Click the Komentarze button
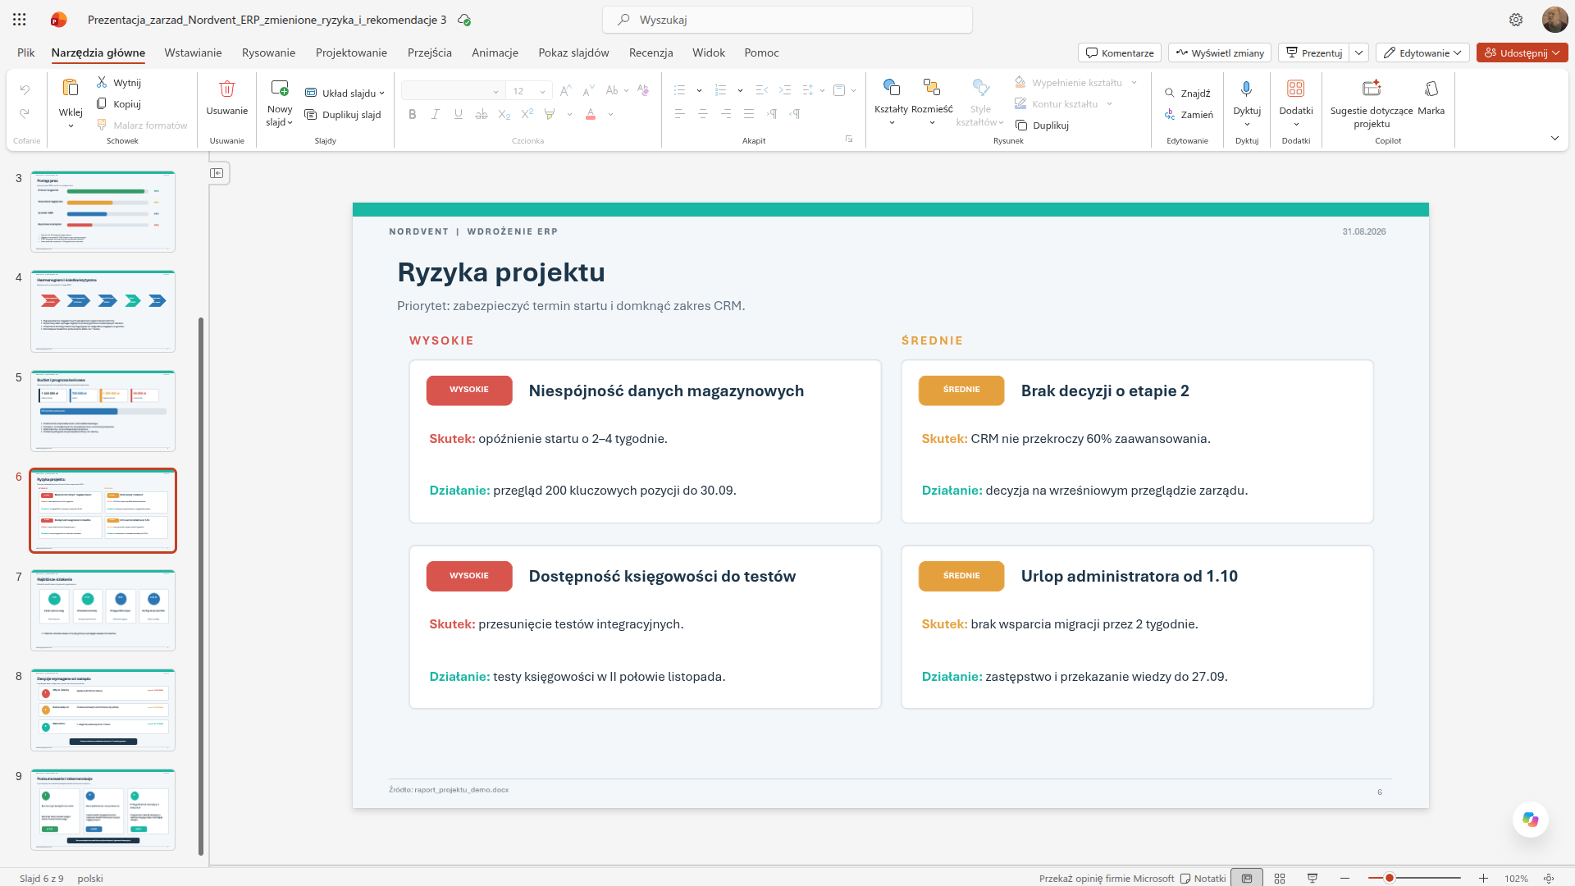1575x886 pixels. [1120, 53]
